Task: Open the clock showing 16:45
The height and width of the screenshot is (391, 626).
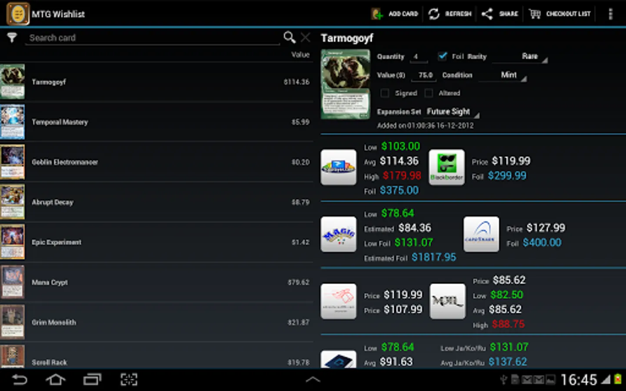Action: click(579, 380)
